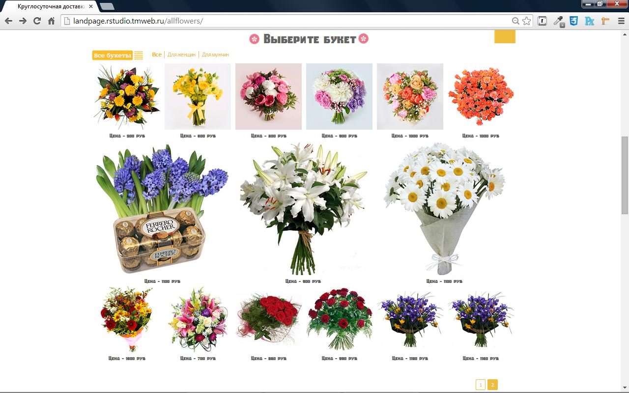
Task: Click the price under the heart-shaped bouquet
Action: click(410, 136)
